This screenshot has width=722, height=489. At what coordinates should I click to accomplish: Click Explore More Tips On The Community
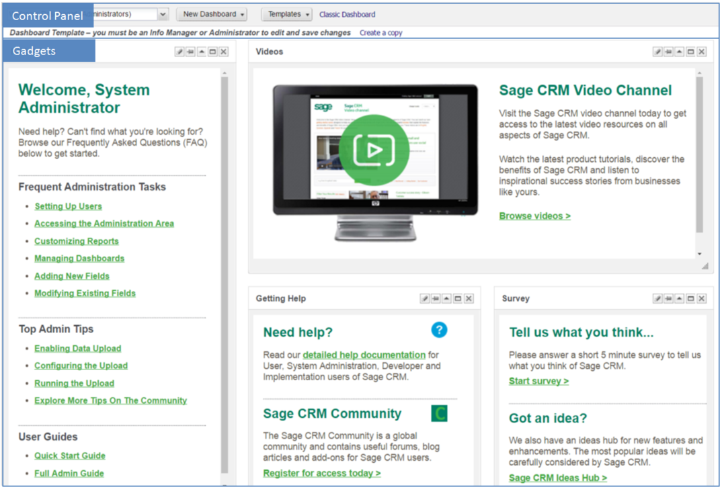click(x=110, y=401)
